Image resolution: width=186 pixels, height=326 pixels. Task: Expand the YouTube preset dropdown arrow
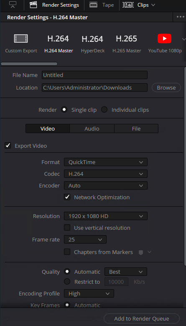(183, 39)
